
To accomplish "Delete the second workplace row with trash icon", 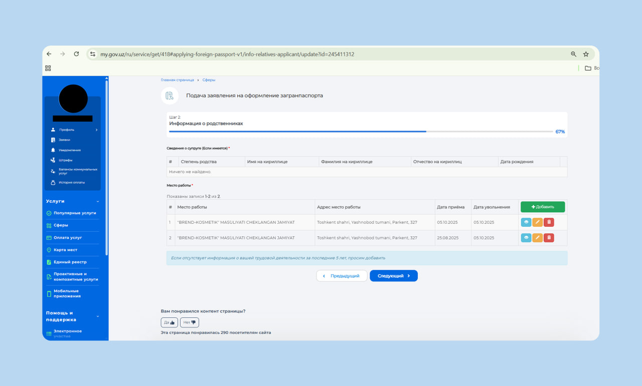I will pyautogui.click(x=549, y=238).
